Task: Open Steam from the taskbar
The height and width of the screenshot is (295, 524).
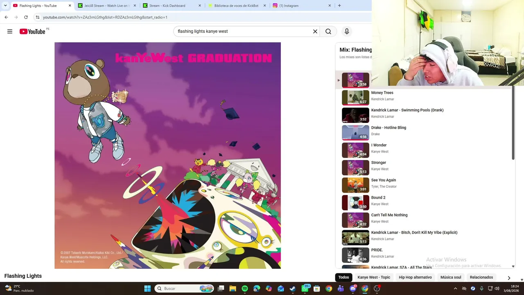Action: click(293, 288)
